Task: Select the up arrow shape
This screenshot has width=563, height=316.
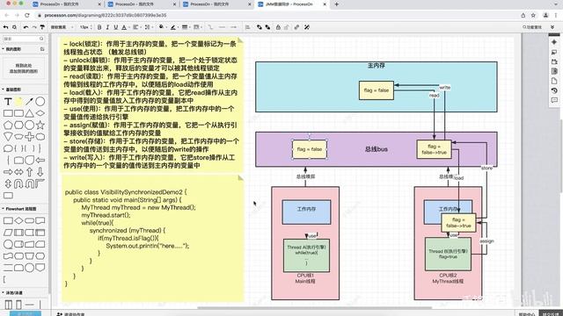Action: pyautogui.click(x=29, y=172)
